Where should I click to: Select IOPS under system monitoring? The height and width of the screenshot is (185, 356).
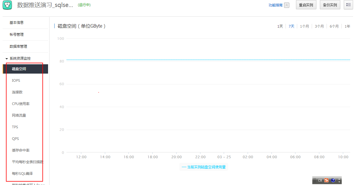tap(16, 80)
